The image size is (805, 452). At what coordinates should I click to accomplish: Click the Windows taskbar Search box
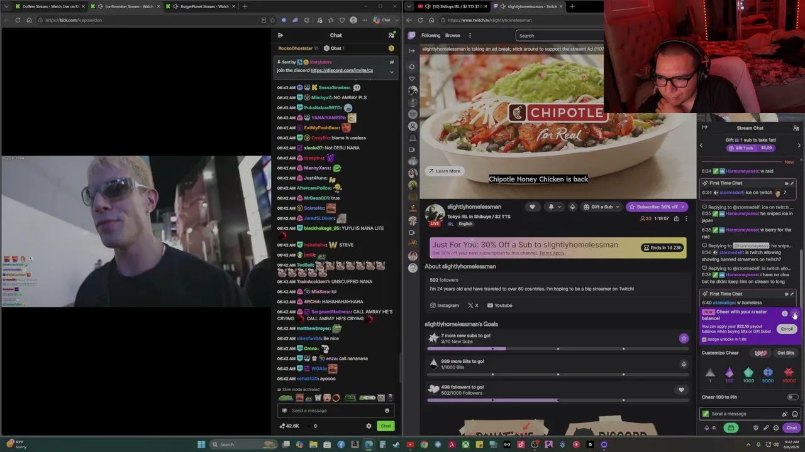tap(243, 444)
